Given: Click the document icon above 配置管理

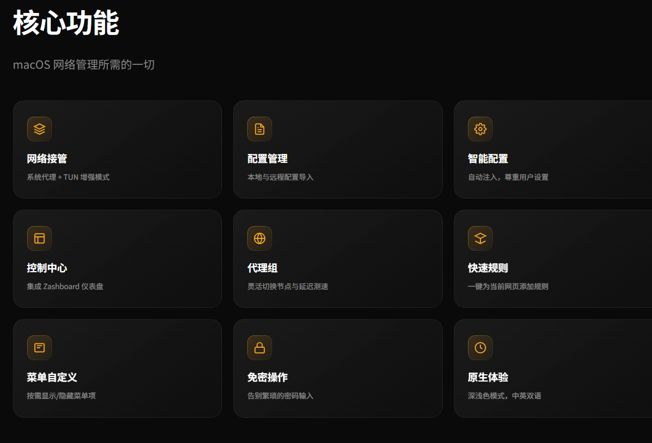Looking at the screenshot, I should pos(260,129).
